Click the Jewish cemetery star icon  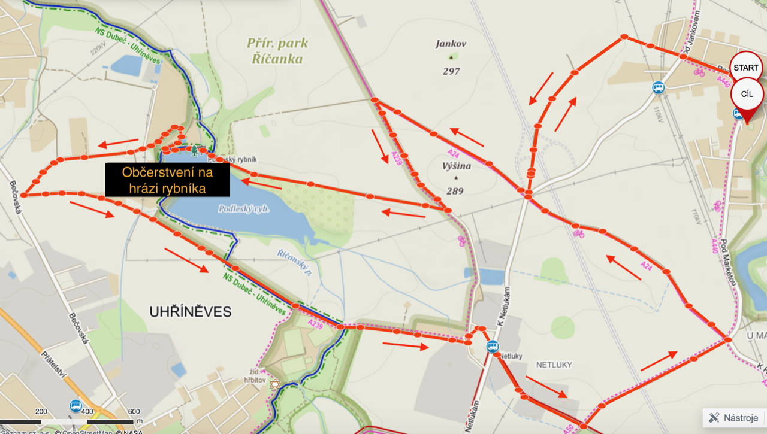click(x=275, y=384)
